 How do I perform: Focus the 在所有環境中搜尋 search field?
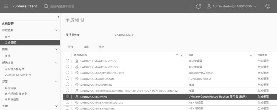point(62,6)
